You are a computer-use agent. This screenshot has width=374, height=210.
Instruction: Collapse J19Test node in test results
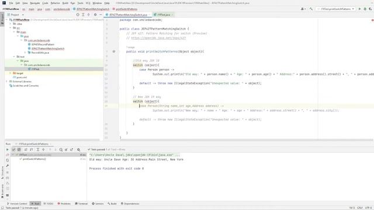[13, 155]
